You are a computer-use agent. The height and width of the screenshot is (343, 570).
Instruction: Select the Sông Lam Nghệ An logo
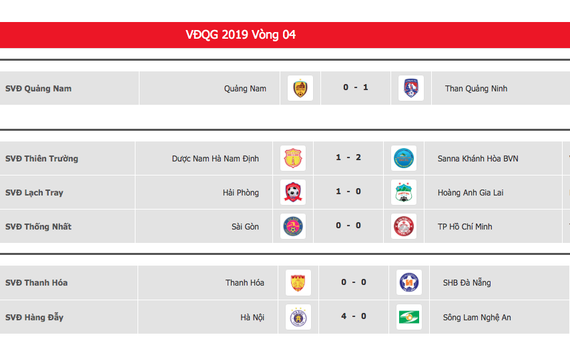409,317
